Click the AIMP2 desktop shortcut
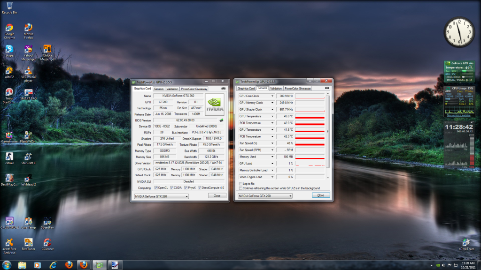The height and width of the screenshot is (270, 481). 9,73
